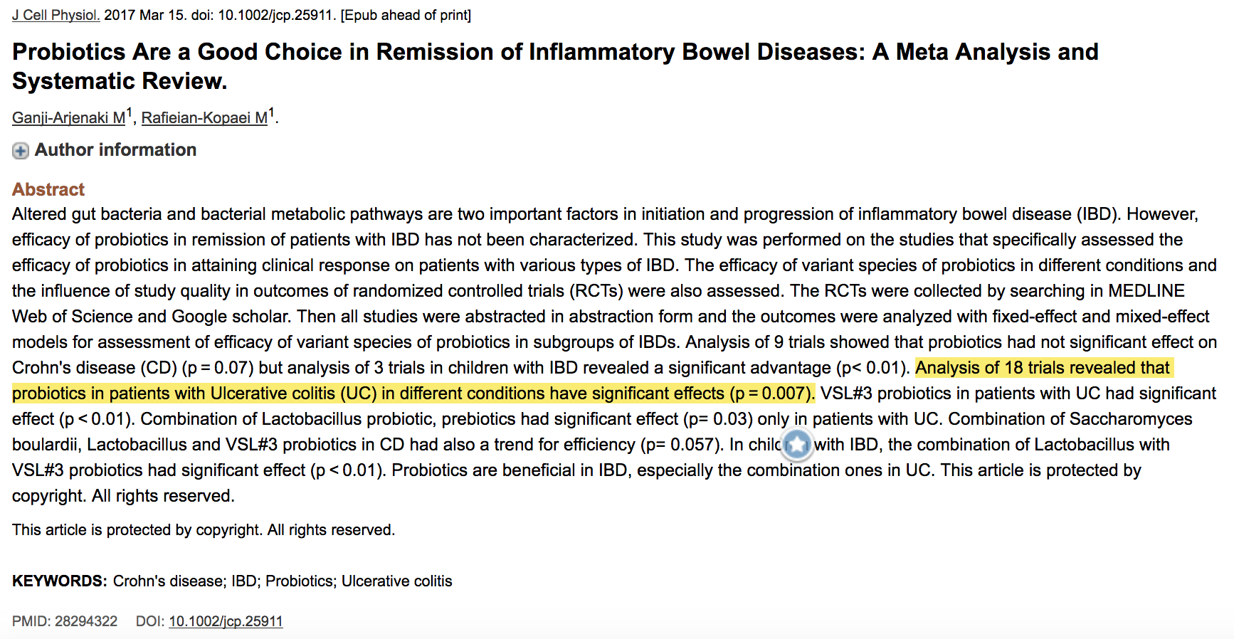Click the "Ulcerative colitis" keyword
The image size is (1234, 639).
click(x=396, y=581)
